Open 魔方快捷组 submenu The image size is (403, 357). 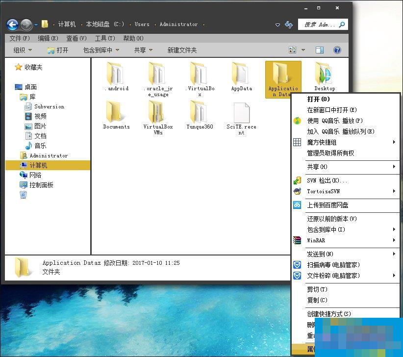[346, 142]
